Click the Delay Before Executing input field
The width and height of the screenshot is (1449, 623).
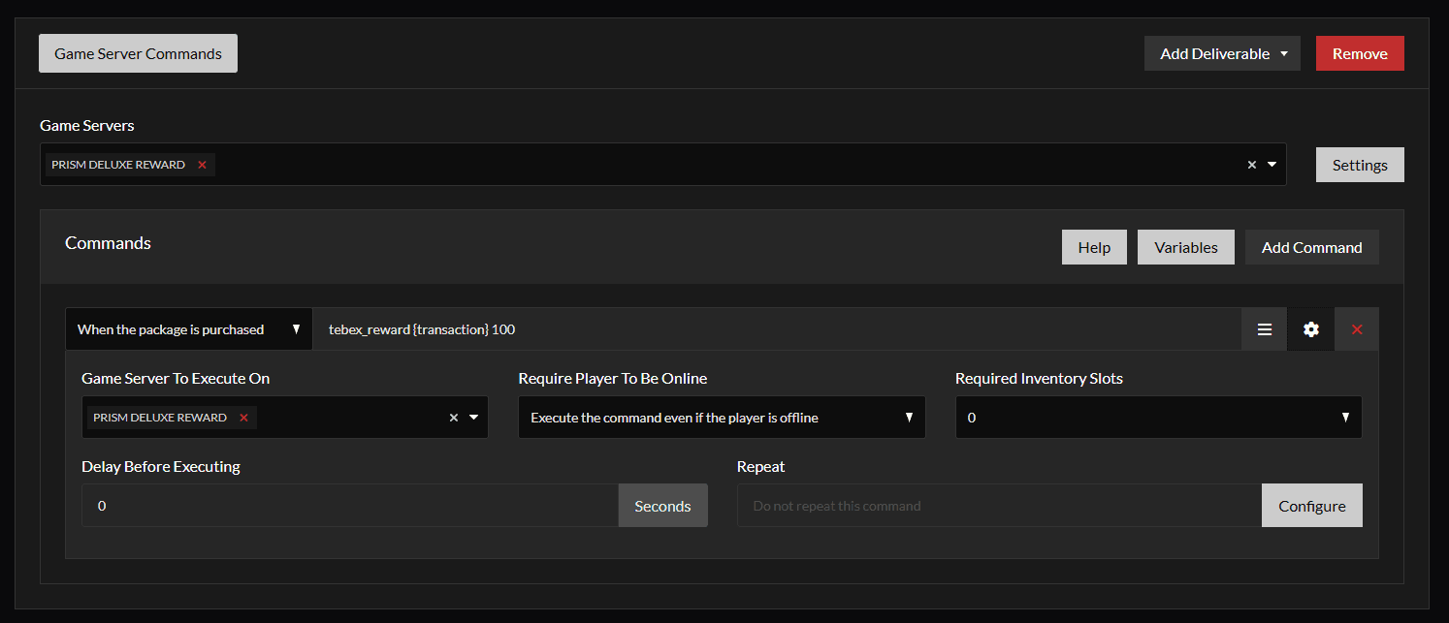(349, 506)
